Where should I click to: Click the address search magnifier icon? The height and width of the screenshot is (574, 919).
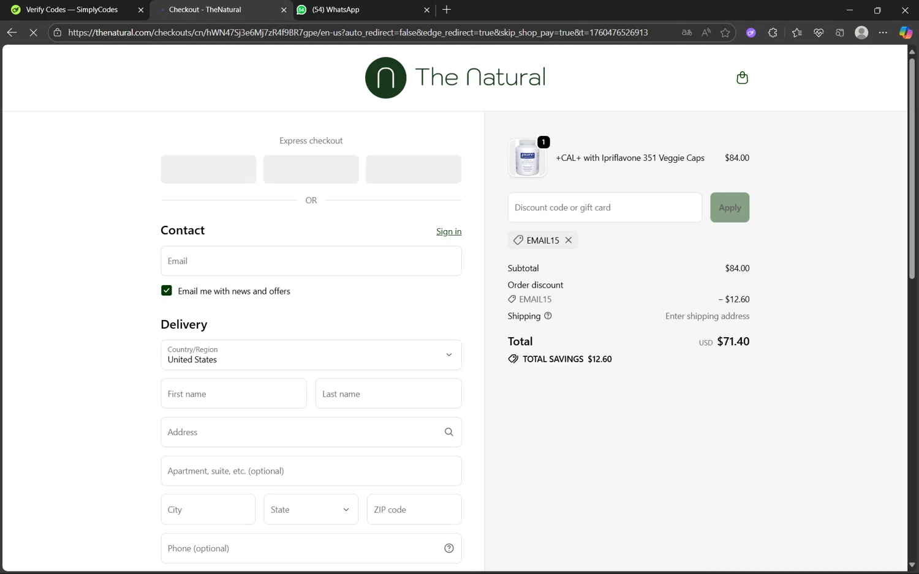(x=448, y=432)
